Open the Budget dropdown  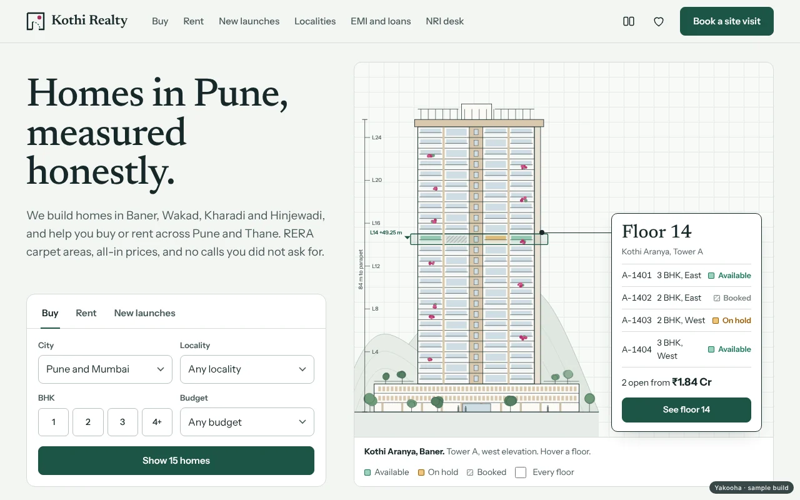tap(247, 422)
